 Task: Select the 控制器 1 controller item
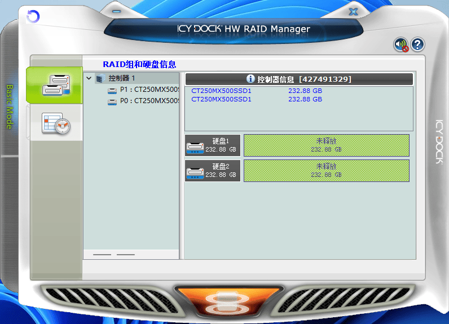coord(121,78)
